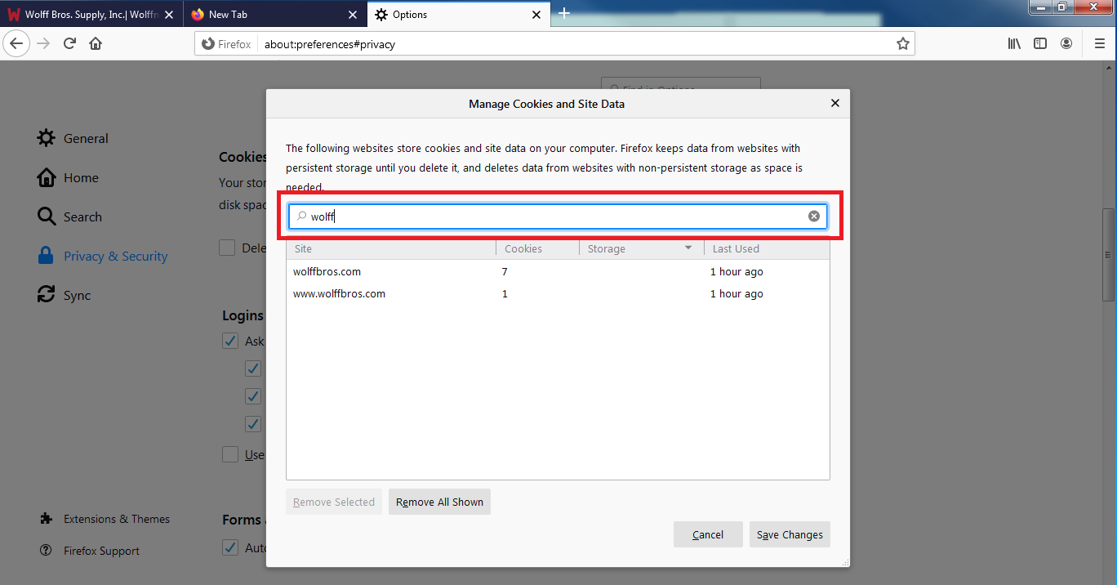Sort the list by Last Used column header

click(767, 248)
